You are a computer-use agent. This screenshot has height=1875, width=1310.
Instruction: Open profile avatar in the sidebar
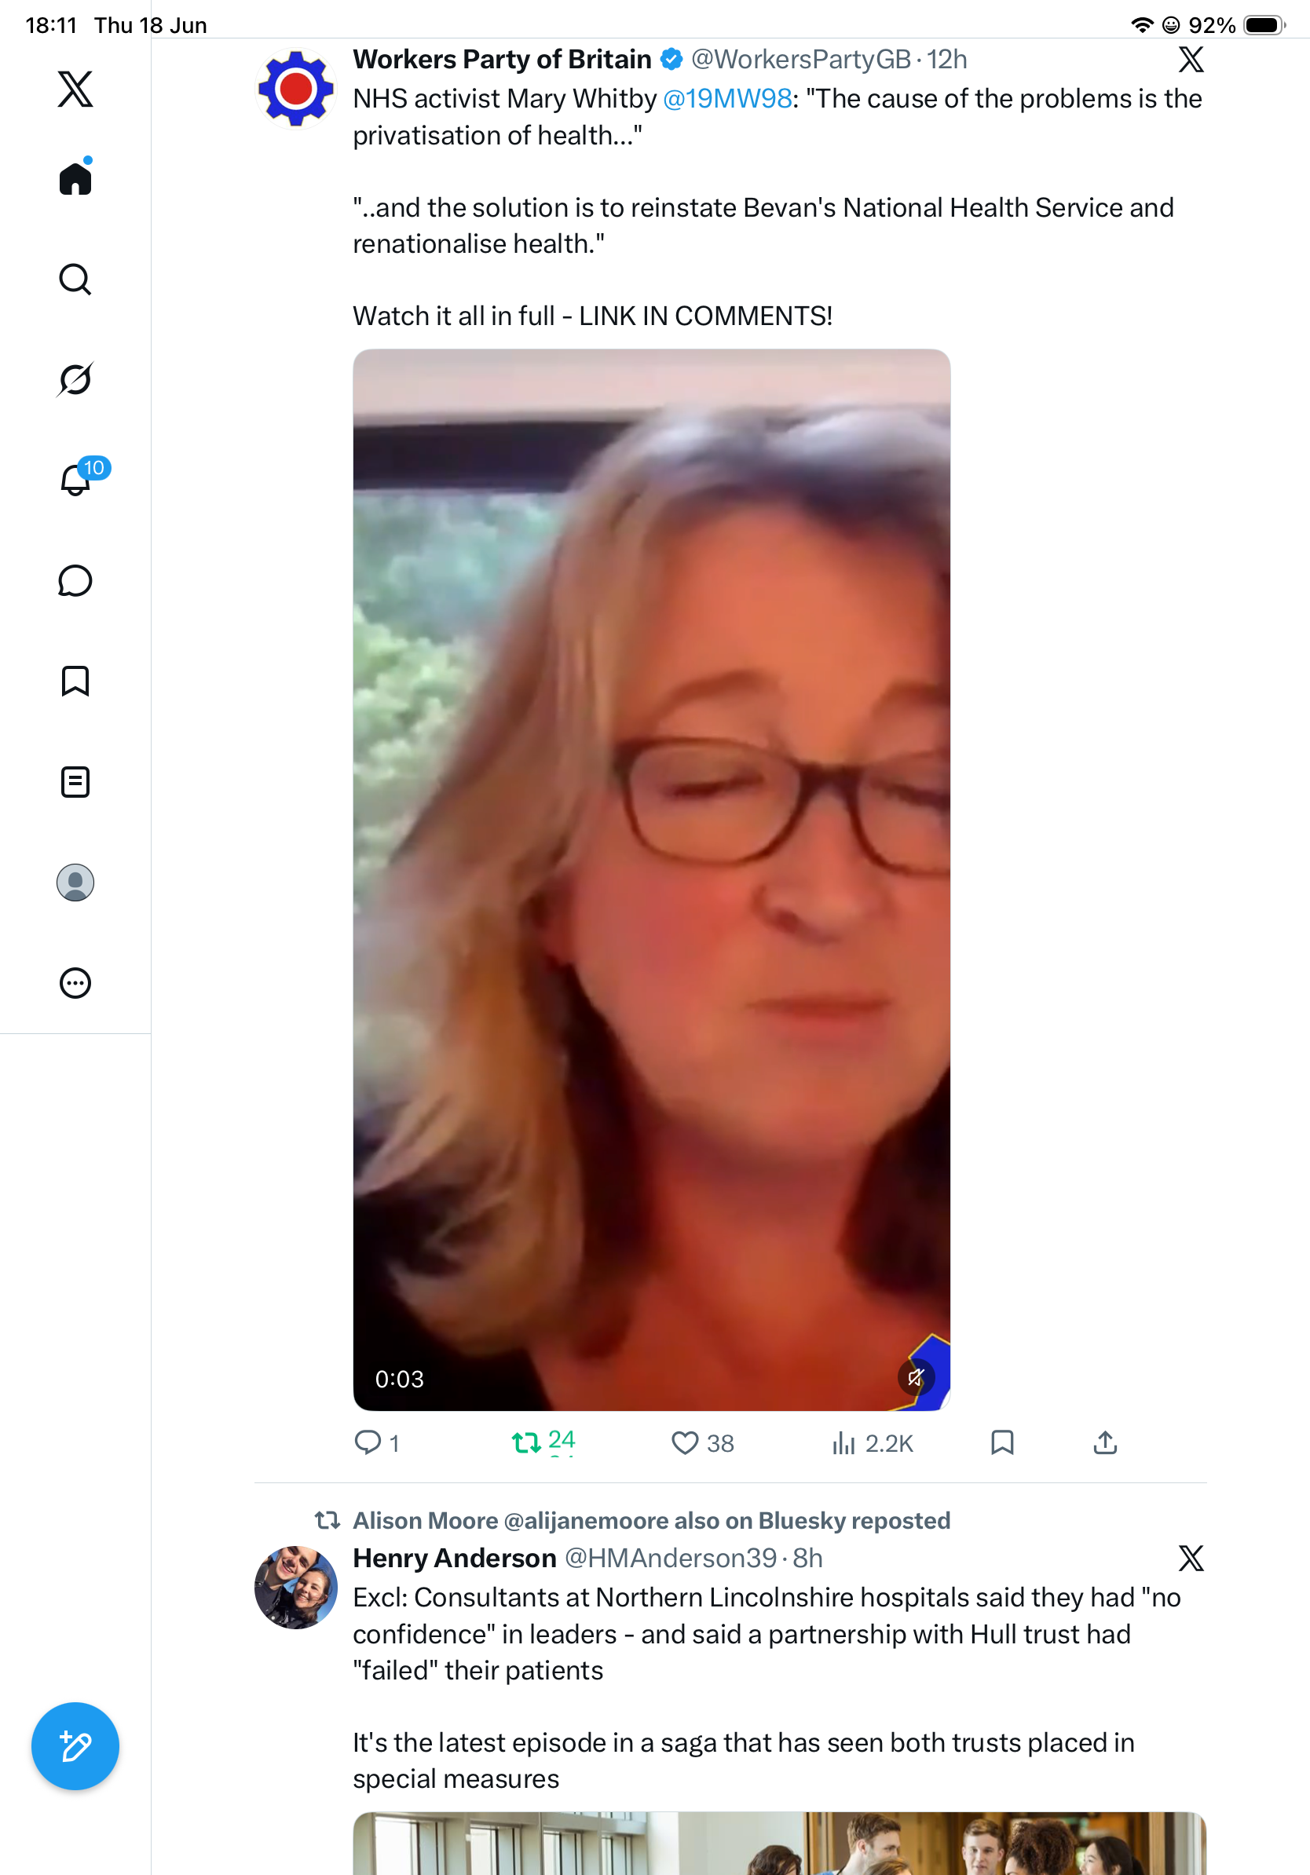tap(75, 883)
